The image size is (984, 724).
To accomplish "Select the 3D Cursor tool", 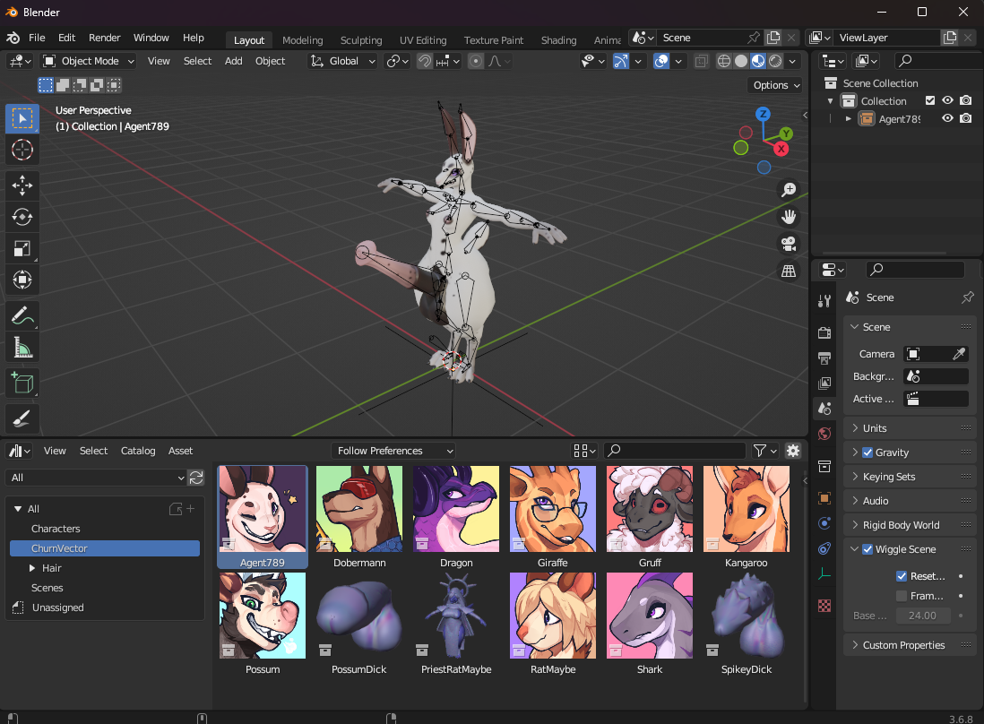I will 22,150.
